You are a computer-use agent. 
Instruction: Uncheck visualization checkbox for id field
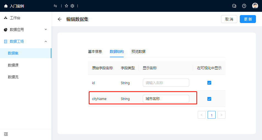(209, 83)
